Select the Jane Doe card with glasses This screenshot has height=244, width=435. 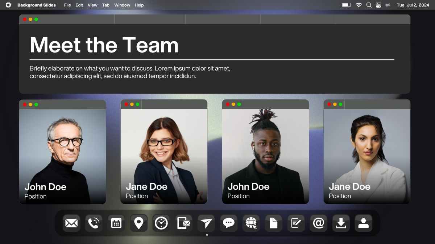point(164,152)
